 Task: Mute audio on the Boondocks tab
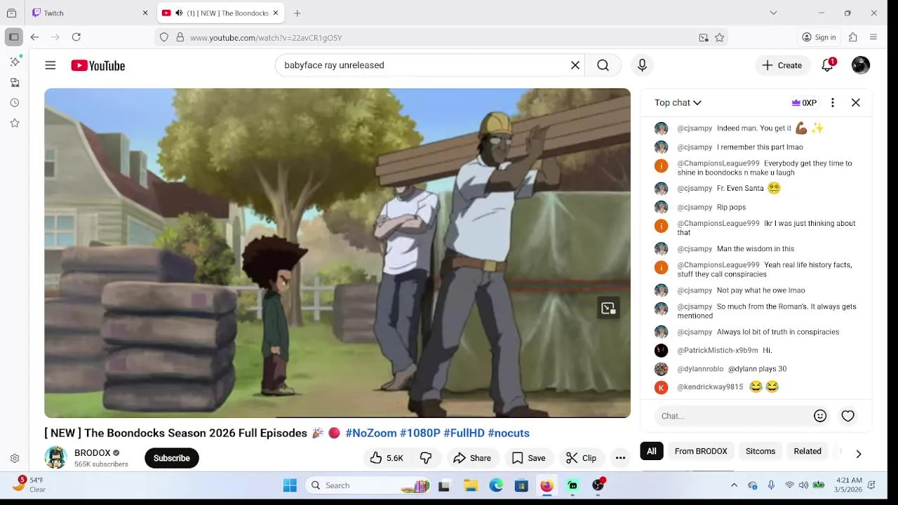(x=179, y=13)
